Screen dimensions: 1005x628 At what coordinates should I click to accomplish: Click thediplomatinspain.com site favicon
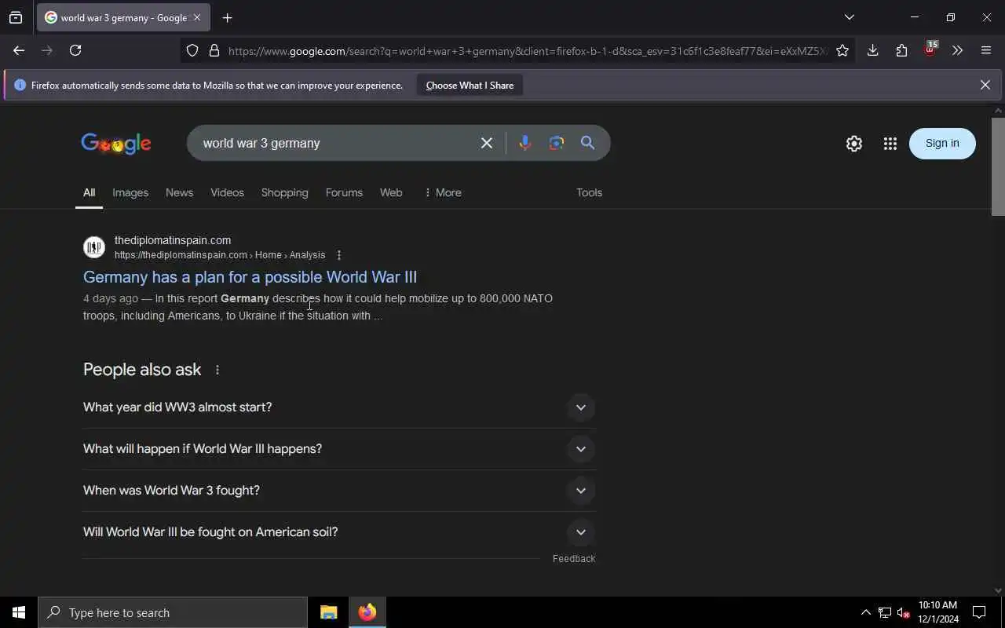pos(94,247)
